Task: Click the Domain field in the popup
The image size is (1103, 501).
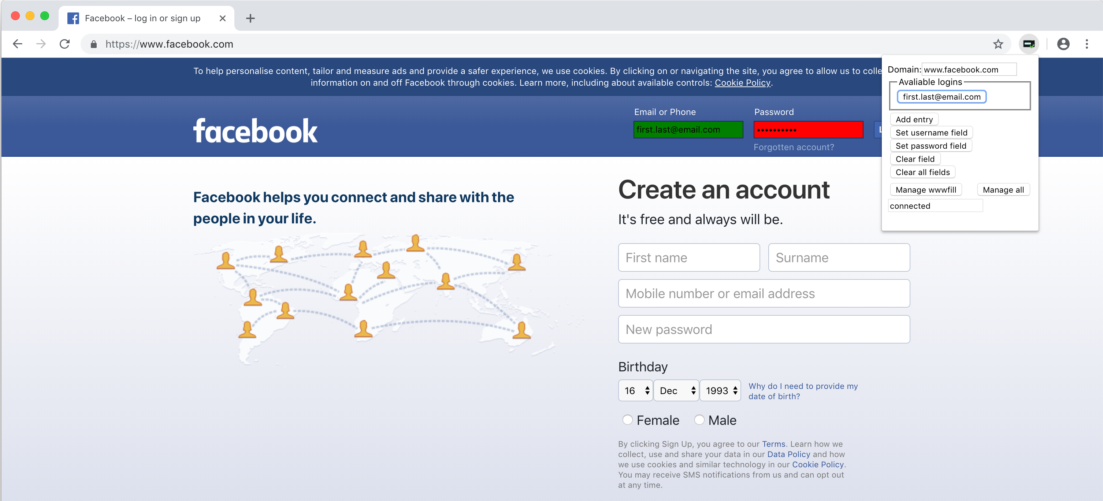Action: coord(969,69)
